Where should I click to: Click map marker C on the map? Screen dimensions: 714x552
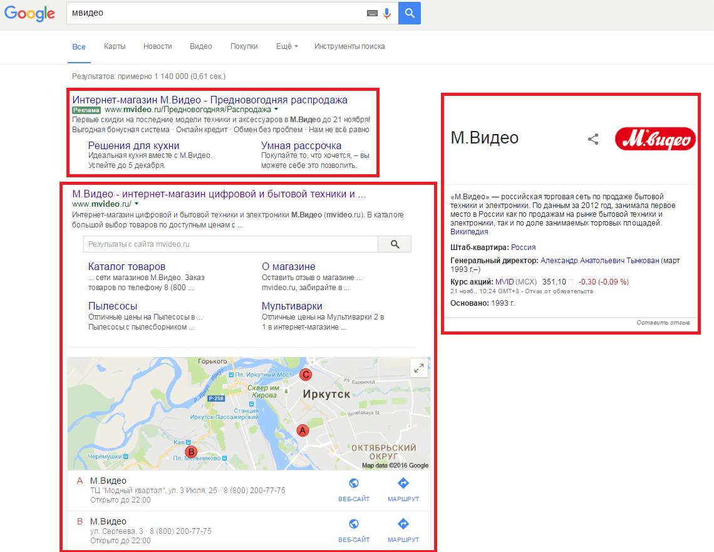[x=306, y=375]
